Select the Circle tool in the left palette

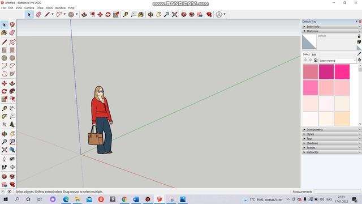4,58
